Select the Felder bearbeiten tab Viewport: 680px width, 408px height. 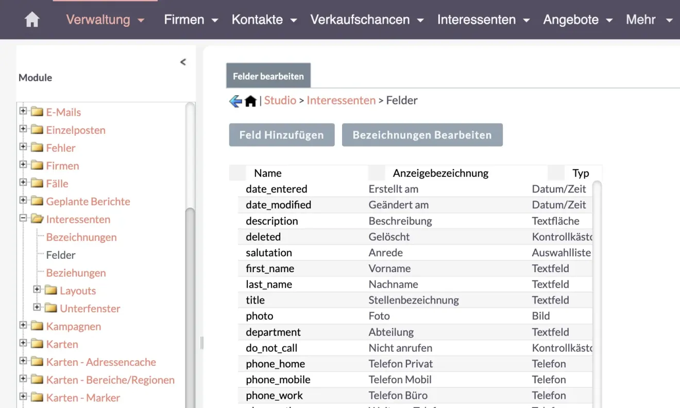tap(268, 75)
